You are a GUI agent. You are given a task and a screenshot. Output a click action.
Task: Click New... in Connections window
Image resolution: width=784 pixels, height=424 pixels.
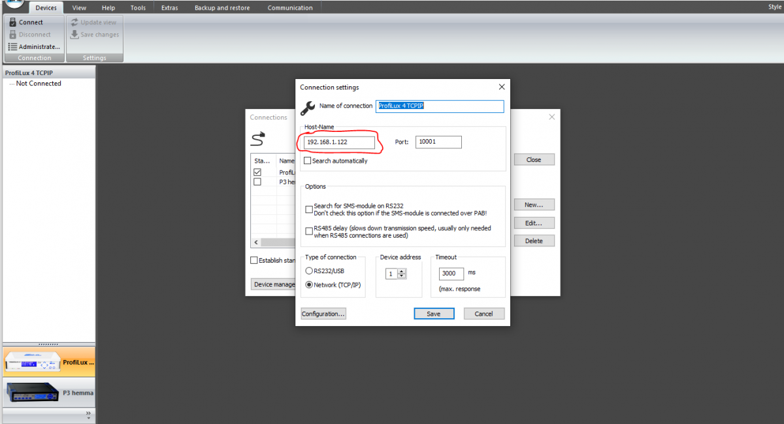(x=534, y=204)
